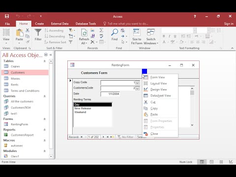Click the Refresh All icon

pyautogui.click(x=84, y=32)
